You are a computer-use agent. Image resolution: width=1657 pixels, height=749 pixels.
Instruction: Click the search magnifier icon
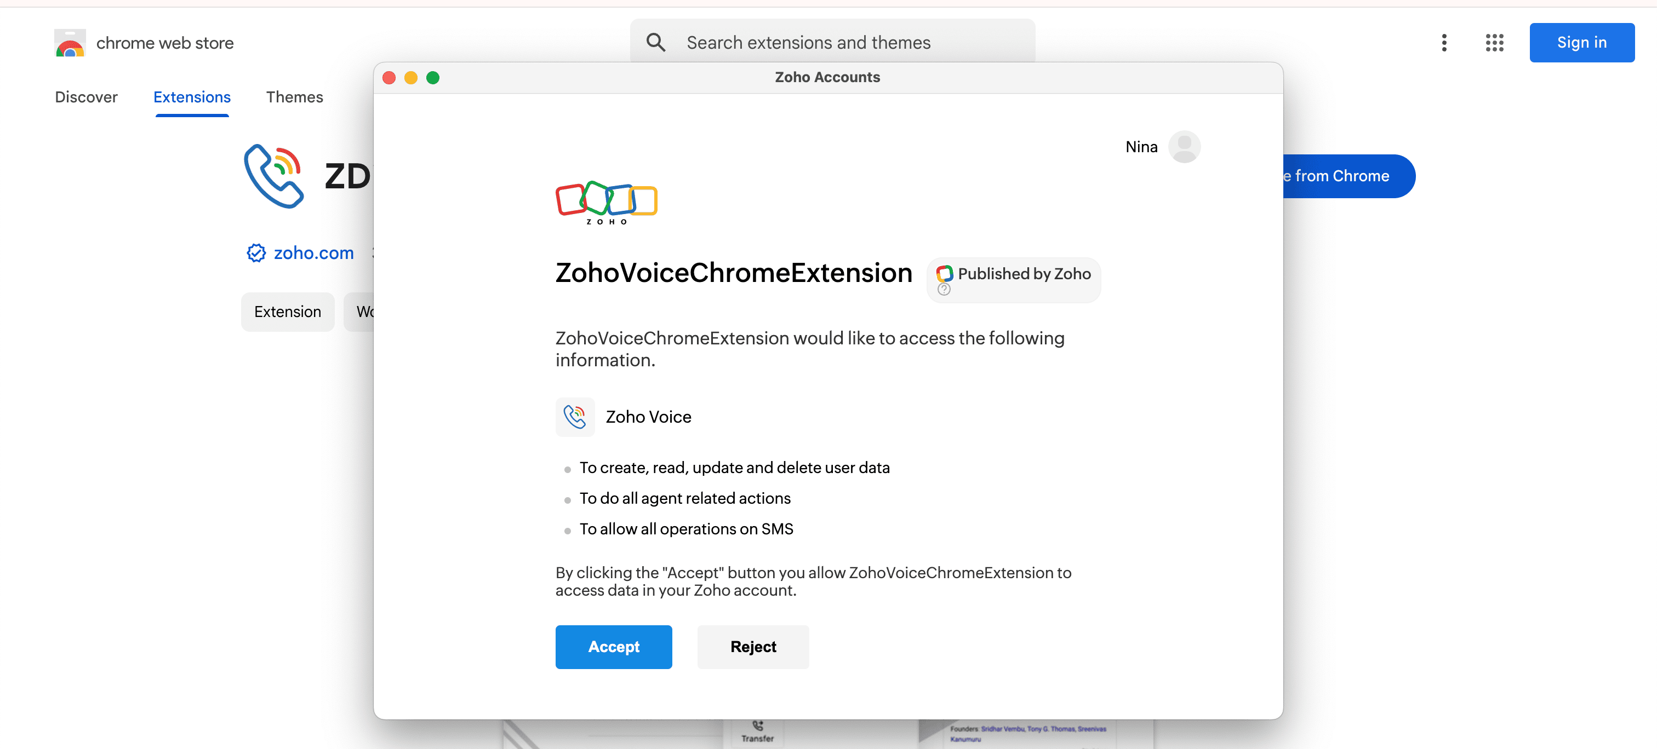(x=655, y=43)
